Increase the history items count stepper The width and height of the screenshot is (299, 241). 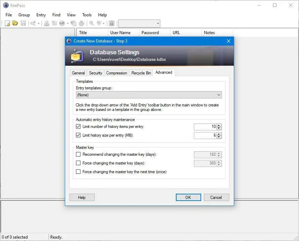[219, 126]
